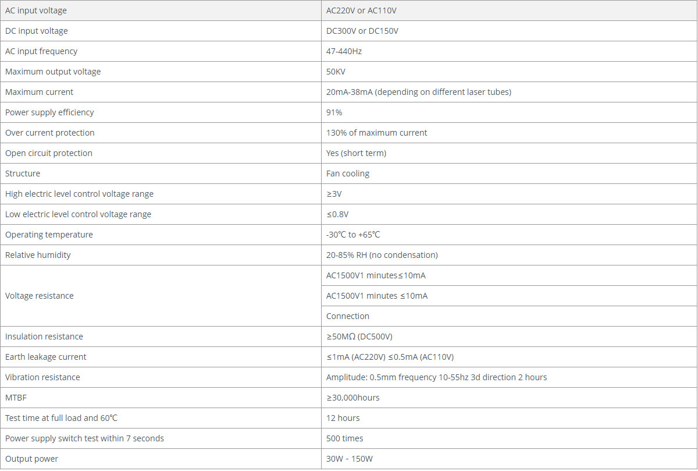Click the Maximum current row label
Screen dimensions: 698x471
tap(40, 92)
